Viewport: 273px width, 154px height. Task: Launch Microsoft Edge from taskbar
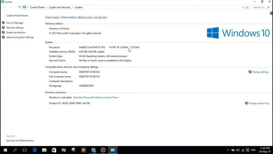35,150
